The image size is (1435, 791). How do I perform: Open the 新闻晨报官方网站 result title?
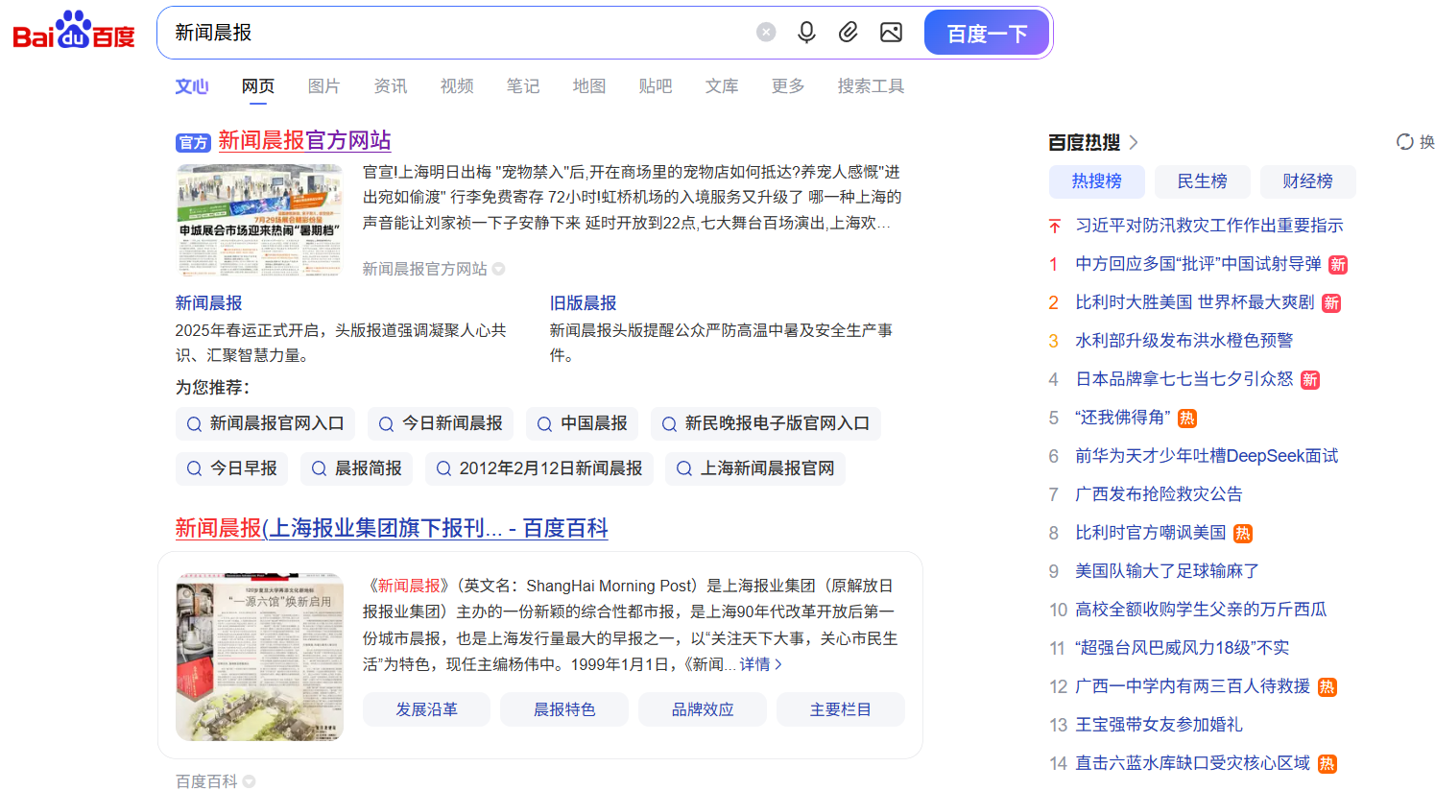(304, 140)
